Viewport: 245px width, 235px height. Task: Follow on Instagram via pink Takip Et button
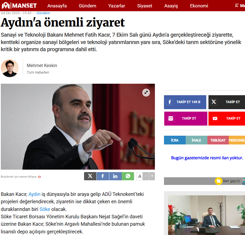point(186,118)
